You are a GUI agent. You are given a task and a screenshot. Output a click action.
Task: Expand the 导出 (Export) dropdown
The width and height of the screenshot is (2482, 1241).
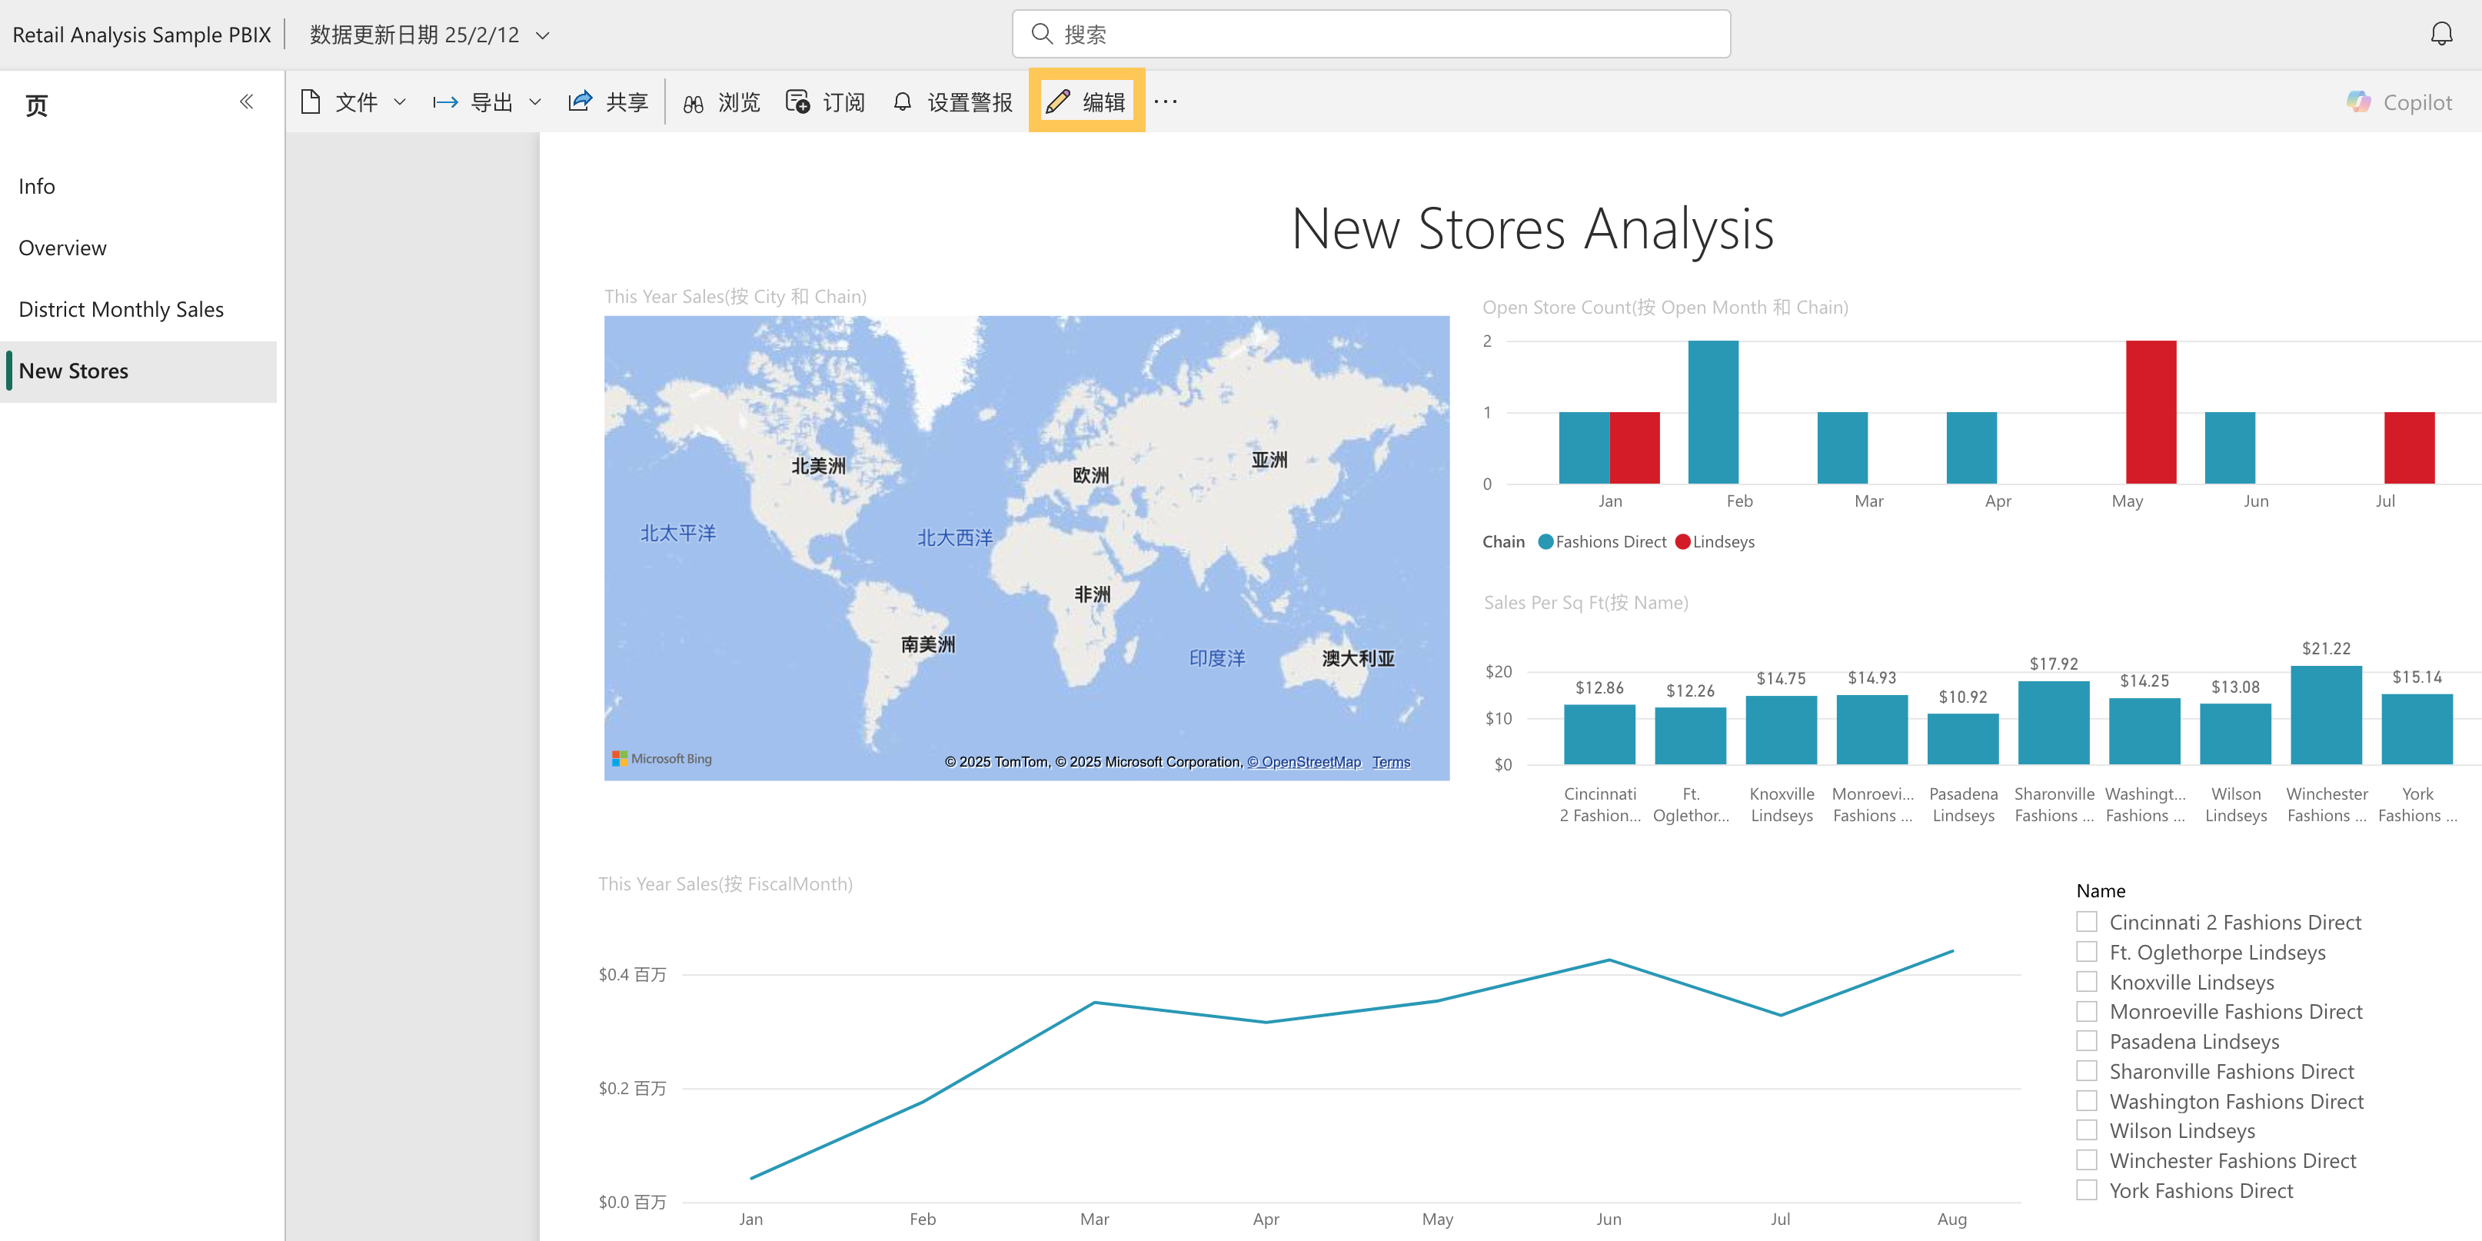coord(536,101)
